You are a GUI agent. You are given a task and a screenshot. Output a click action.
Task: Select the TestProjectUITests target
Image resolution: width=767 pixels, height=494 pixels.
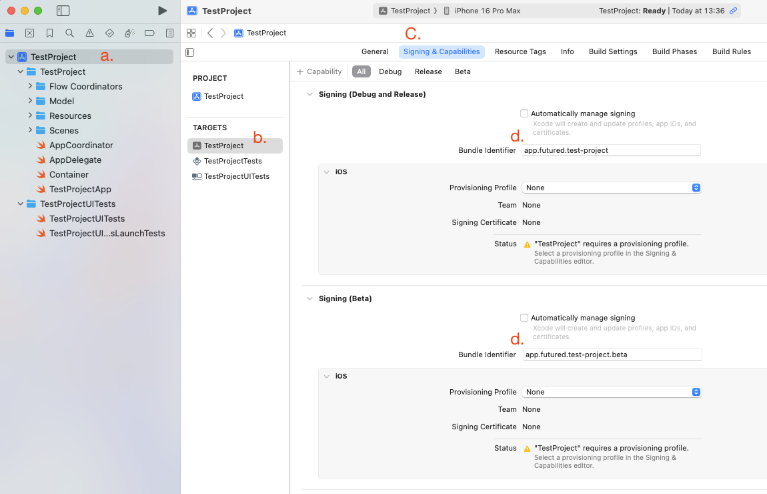click(236, 176)
